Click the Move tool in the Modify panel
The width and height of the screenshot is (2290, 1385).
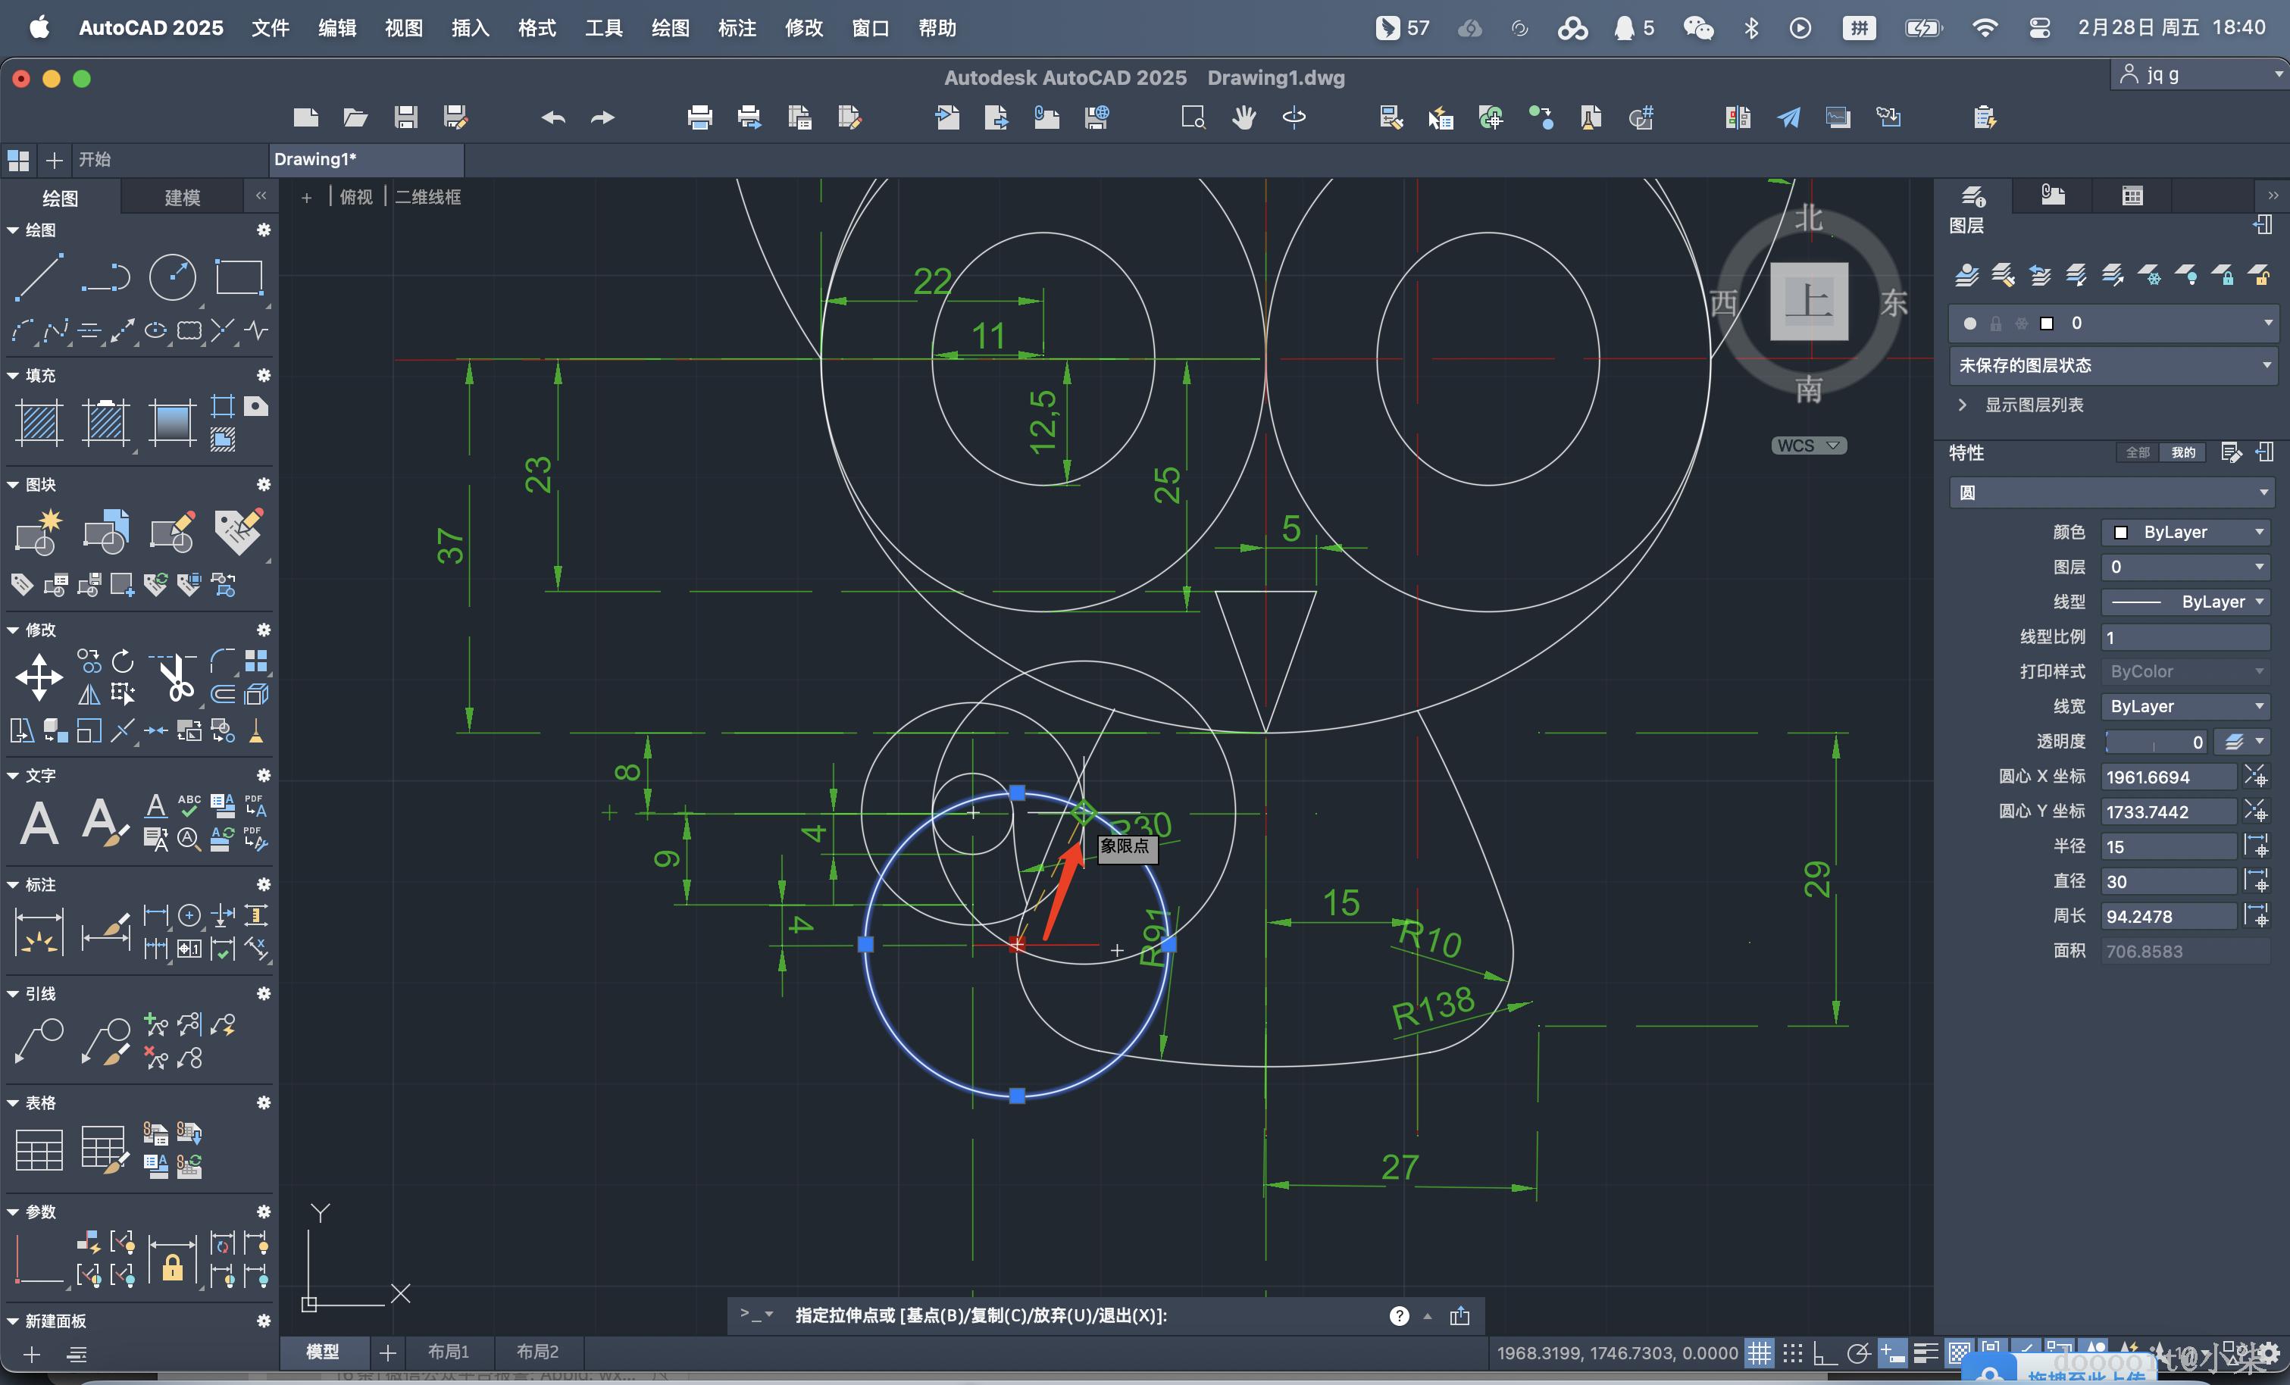point(39,677)
